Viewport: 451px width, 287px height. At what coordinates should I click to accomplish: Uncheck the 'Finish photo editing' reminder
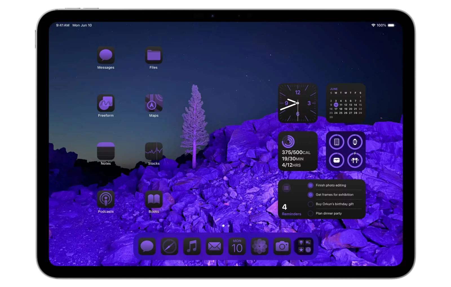point(310,185)
